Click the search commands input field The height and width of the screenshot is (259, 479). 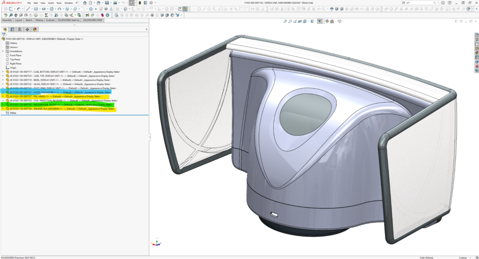419,3
